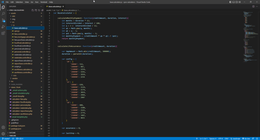Open the Search view in activity bar

click(x=3, y=14)
